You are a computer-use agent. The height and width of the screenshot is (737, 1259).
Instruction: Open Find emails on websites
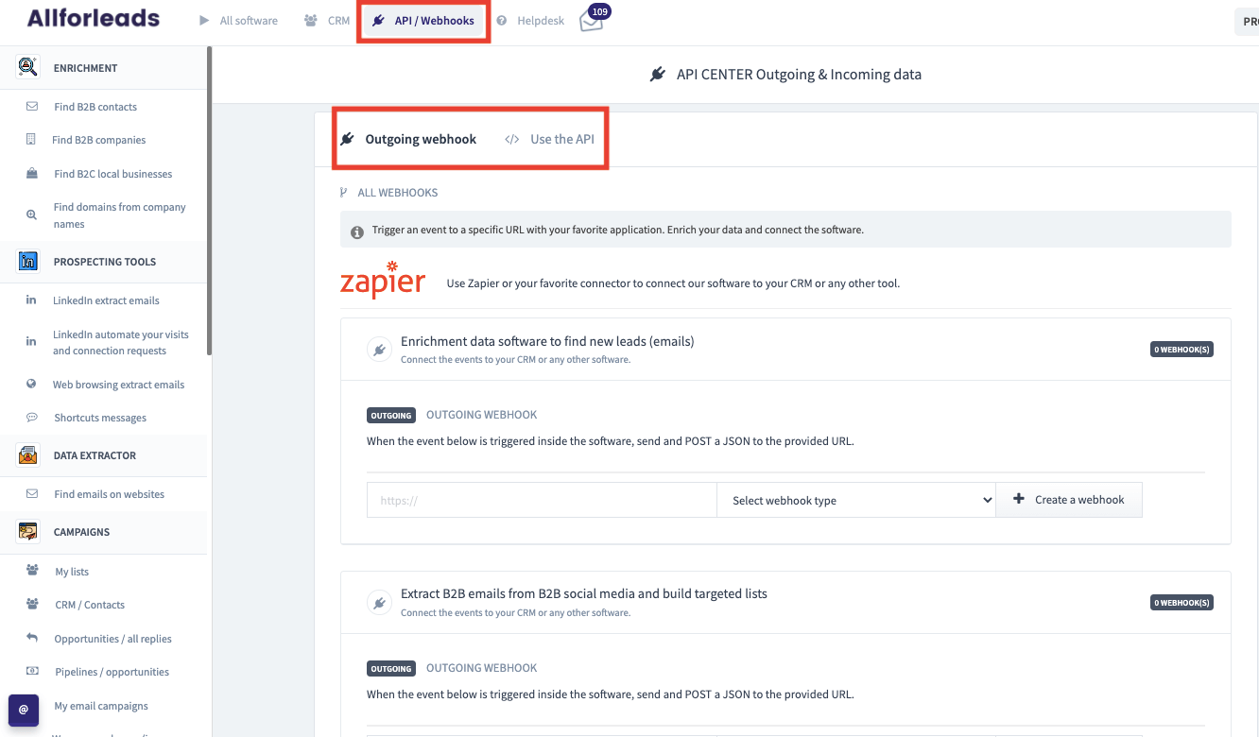110,494
